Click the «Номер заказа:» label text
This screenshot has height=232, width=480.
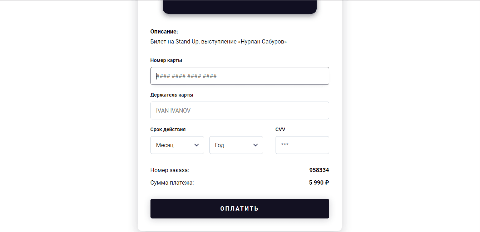[x=170, y=170]
